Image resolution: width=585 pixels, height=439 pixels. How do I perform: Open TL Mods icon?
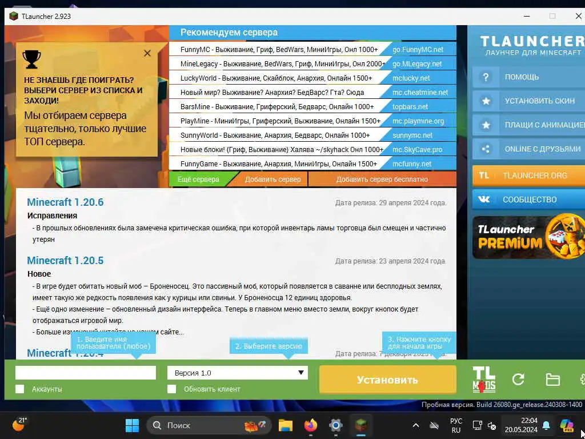(484, 380)
